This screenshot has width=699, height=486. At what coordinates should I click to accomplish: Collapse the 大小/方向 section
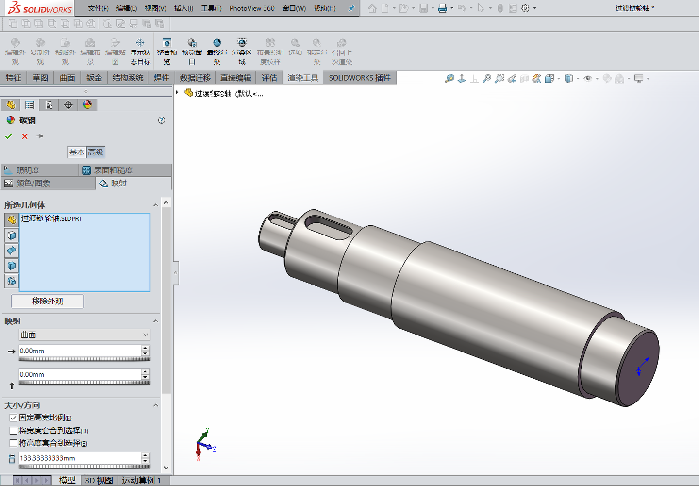coord(156,405)
